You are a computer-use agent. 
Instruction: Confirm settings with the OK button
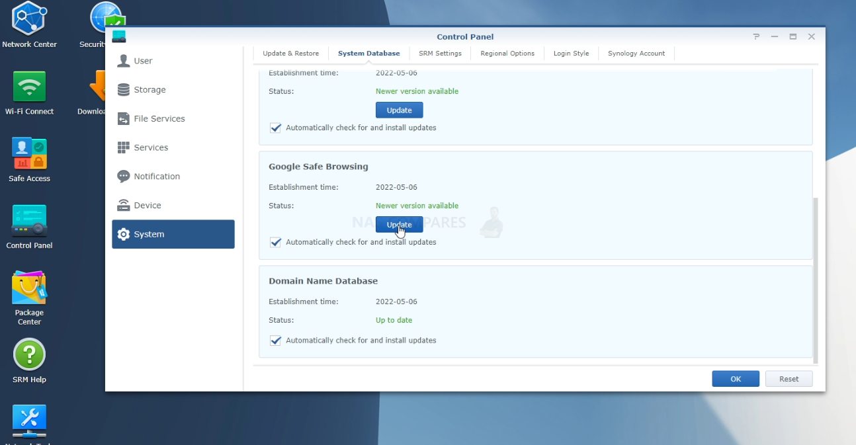736,379
